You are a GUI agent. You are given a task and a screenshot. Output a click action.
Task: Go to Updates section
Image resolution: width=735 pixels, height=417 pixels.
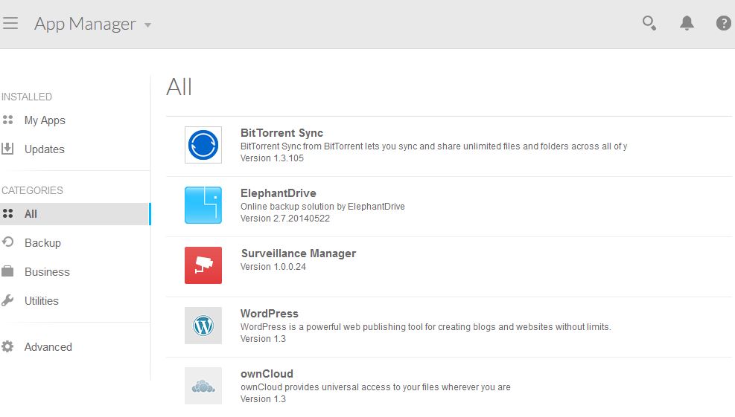pos(45,149)
